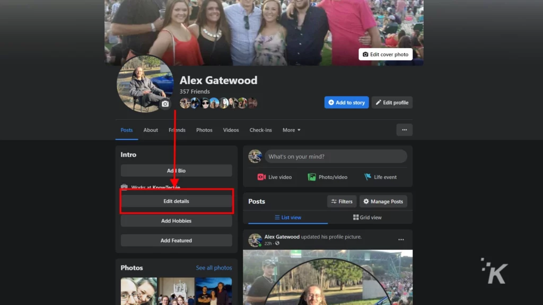
Task: Switch to List view
Action: coord(288,218)
